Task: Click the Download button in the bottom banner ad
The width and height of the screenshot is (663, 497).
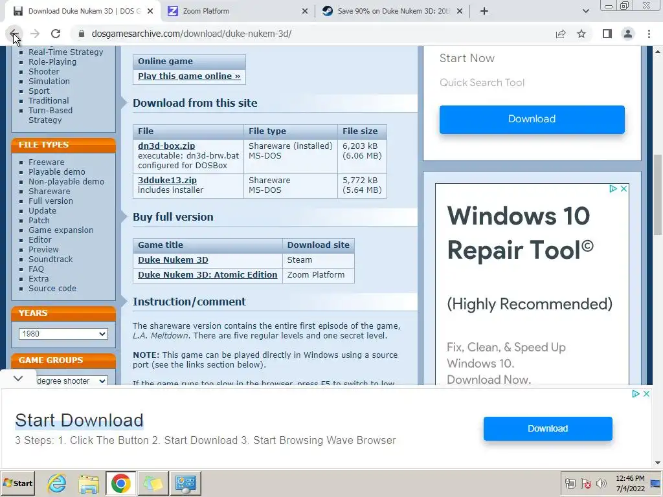Action: point(548,428)
